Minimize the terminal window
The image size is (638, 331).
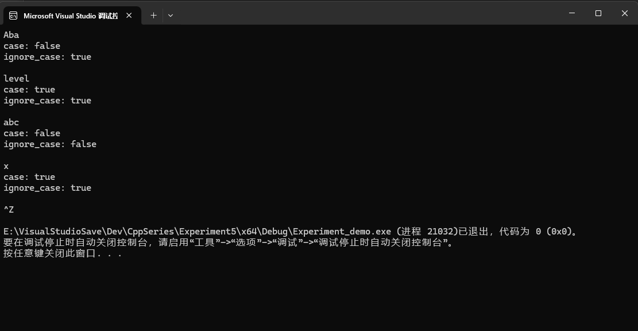(x=571, y=13)
